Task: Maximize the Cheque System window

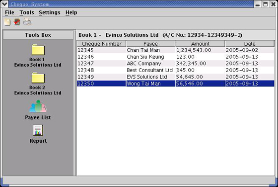Action: point(265,4)
